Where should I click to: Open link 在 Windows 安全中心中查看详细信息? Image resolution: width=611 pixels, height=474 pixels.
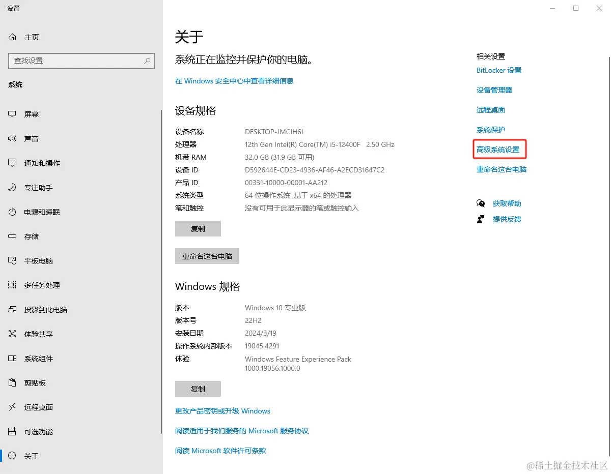point(234,81)
